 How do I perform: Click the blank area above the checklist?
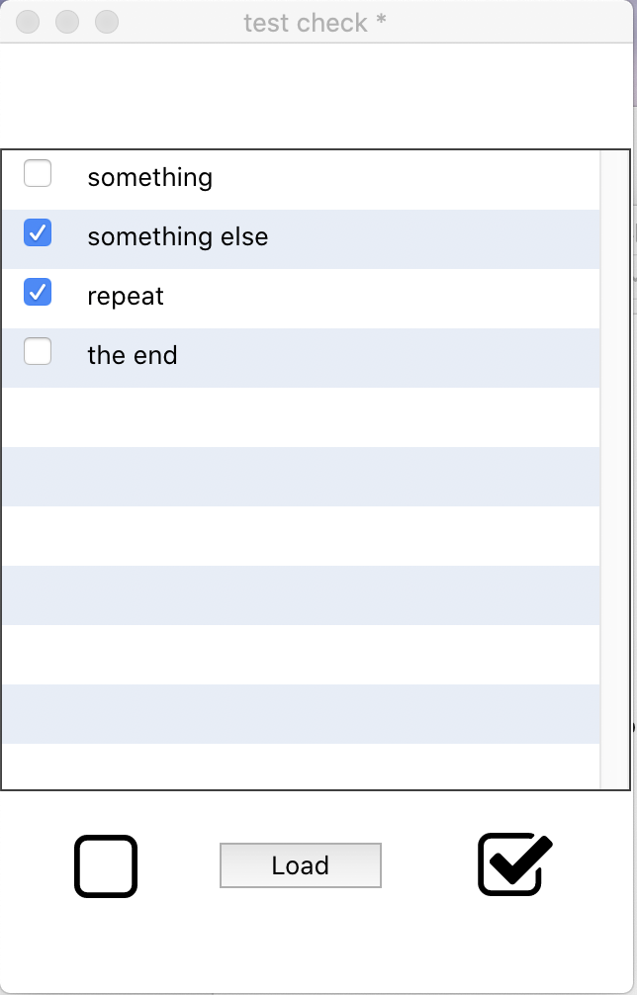click(317, 96)
